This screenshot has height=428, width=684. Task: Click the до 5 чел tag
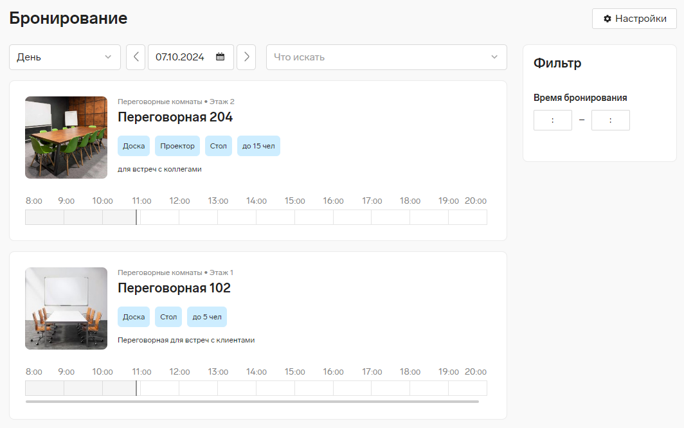(x=207, y=317)
